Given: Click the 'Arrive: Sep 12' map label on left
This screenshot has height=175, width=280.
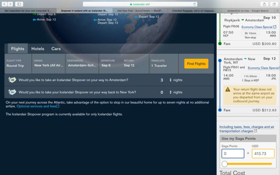Looking at the screenshot, I should click(46, 19).
